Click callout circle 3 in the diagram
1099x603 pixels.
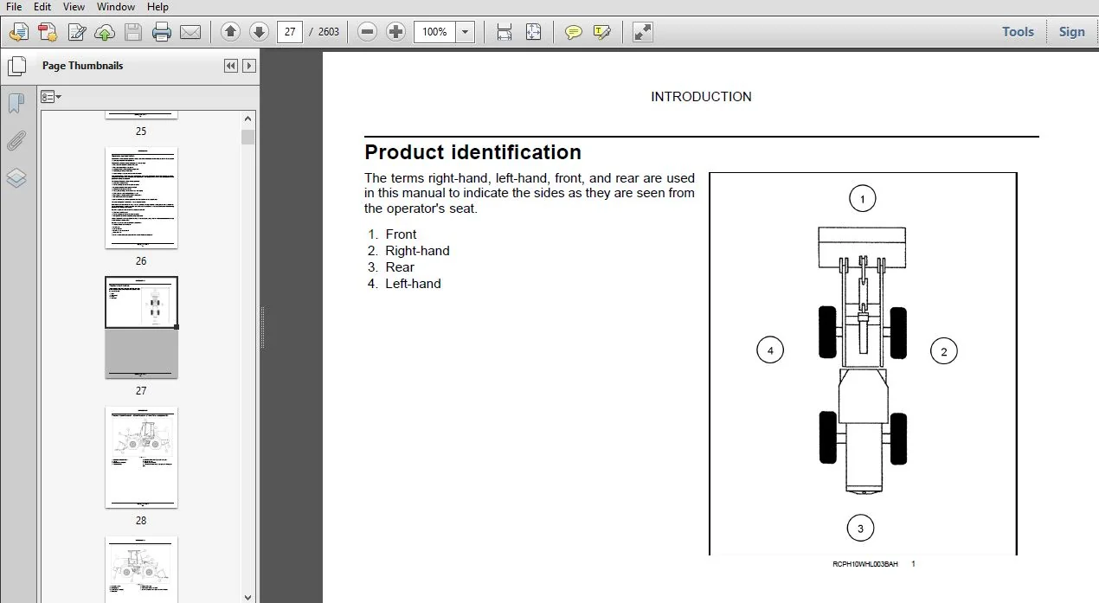(x=860, y=528)
